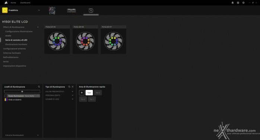Select the Porta LED #2 fan
This screenshot has height=140, width=260.
[x=57, y=41]
